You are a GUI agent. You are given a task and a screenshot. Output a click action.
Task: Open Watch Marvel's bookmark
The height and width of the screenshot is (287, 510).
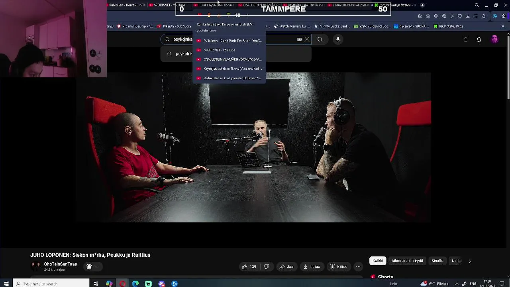(x=292, y=26)
